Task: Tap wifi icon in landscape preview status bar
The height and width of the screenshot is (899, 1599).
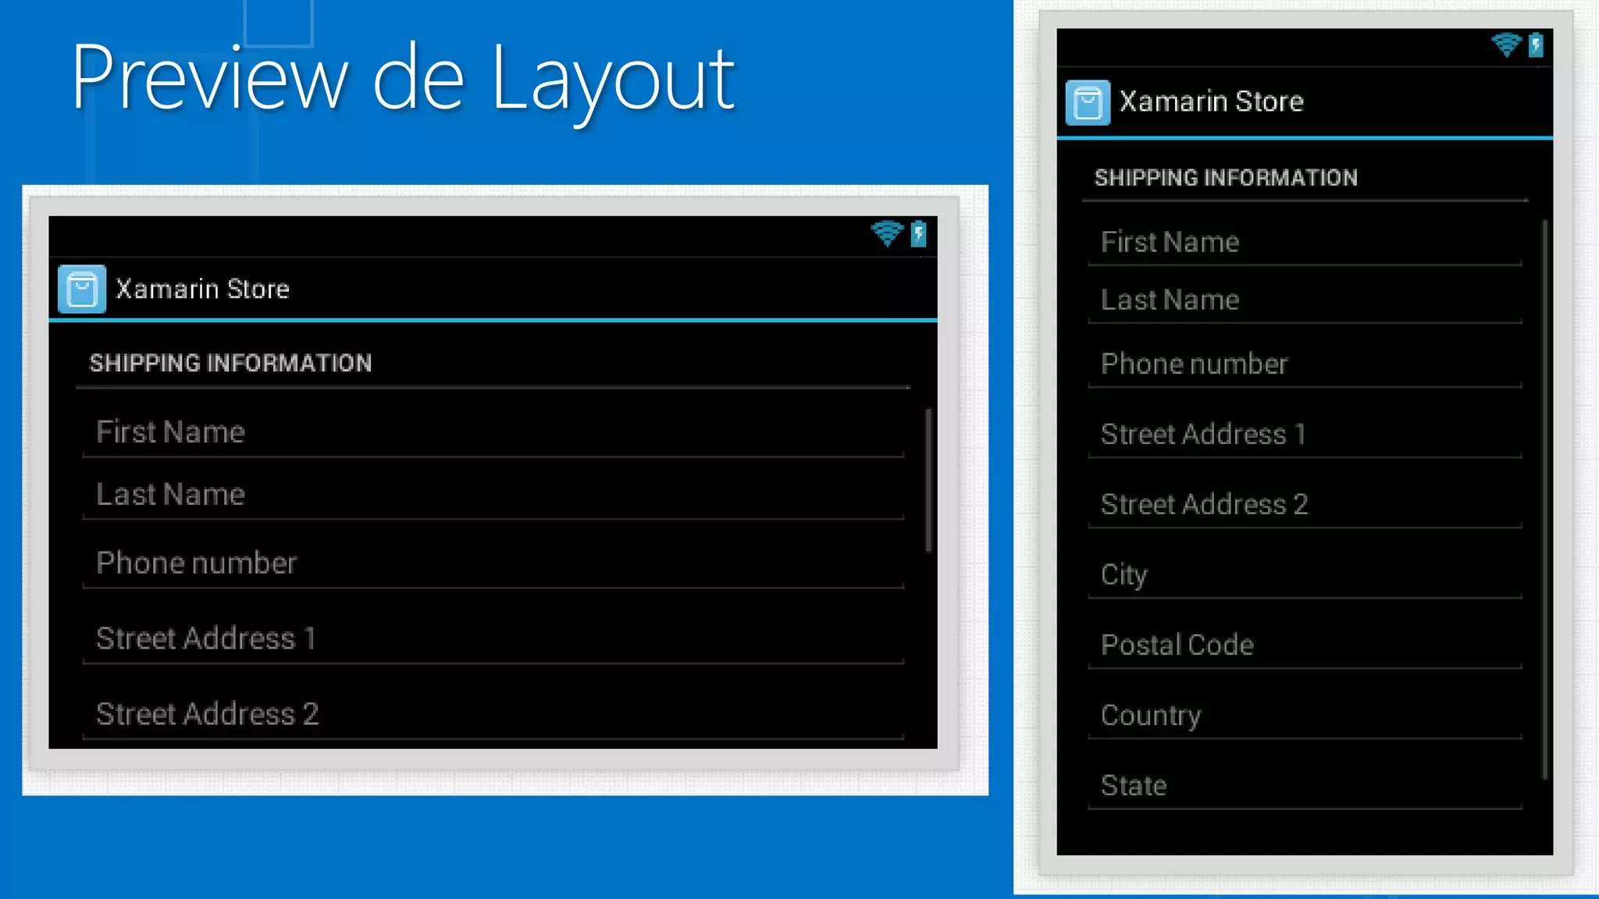Action: tap(887, 233)
